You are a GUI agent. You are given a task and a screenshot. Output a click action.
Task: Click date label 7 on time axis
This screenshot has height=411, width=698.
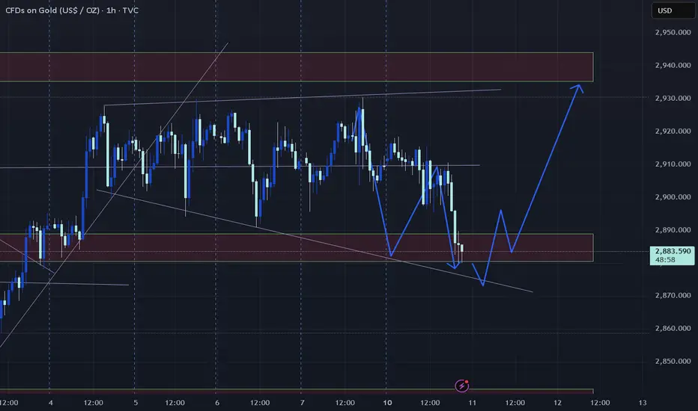[x=303, y=403]
